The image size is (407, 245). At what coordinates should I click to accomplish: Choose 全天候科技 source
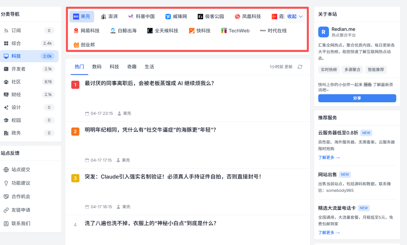click(163, 31)
